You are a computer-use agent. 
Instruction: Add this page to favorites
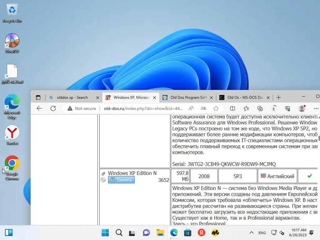pyautogui.click(x=216, y=108)
